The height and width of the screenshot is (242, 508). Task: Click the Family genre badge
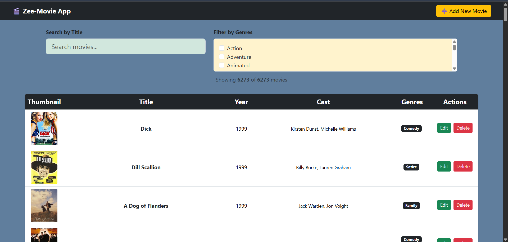411,206
